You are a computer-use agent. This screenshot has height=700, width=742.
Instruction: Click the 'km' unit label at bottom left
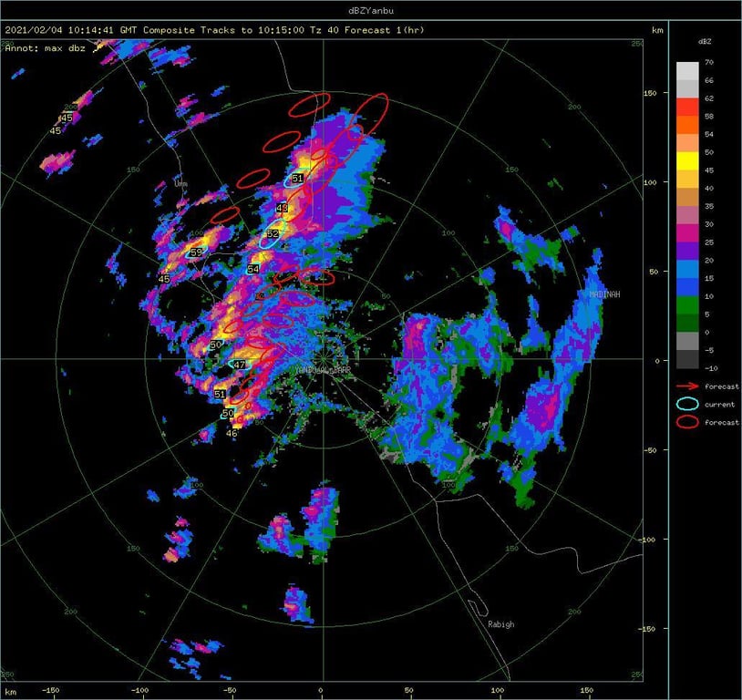click(10, 692)
